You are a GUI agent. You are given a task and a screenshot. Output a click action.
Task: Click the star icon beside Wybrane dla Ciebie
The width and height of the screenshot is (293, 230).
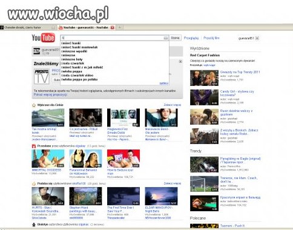34,105
